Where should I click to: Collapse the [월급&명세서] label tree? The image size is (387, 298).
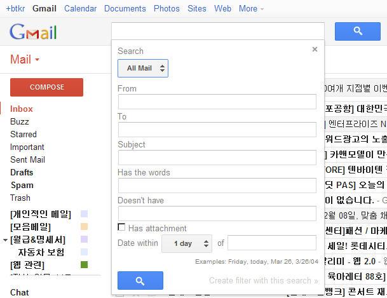5,240
